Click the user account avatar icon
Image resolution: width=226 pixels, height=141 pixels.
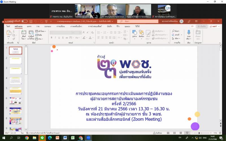pyautogui.click(x=182, y=21)
